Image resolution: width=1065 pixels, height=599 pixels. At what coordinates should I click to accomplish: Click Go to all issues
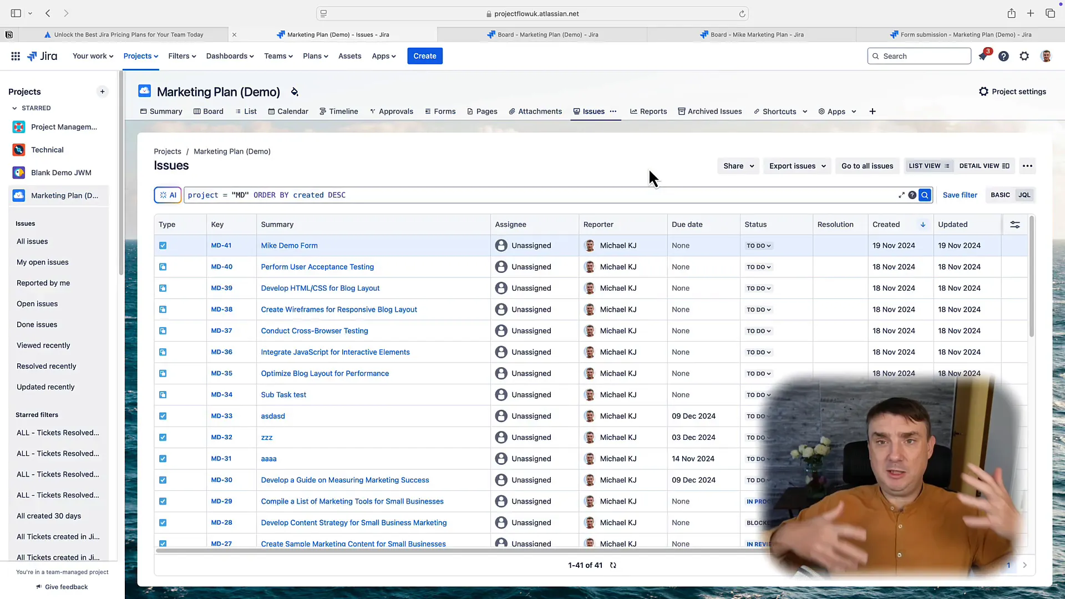tap(867, 166)
